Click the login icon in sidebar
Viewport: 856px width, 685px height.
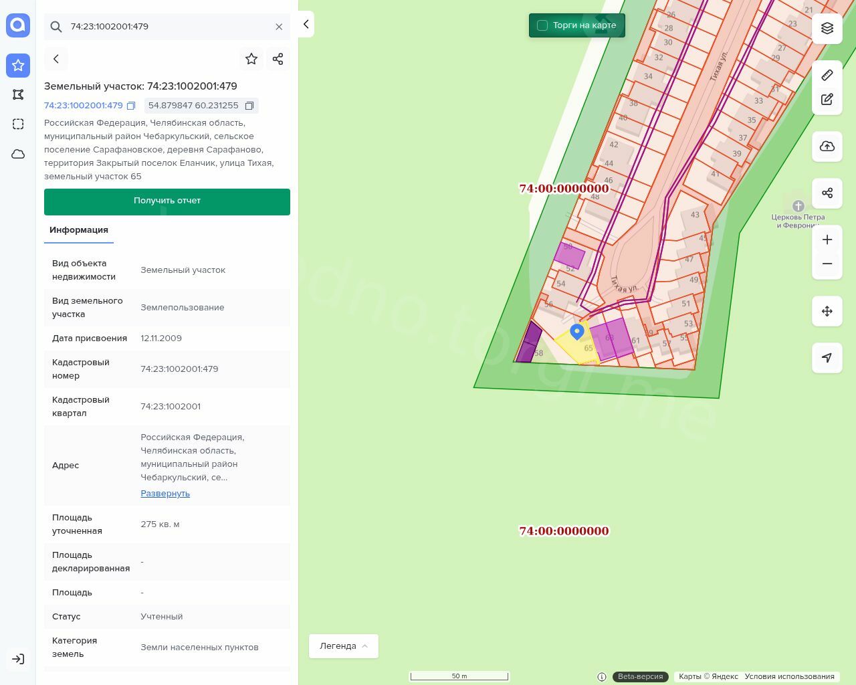pos(18,659)
